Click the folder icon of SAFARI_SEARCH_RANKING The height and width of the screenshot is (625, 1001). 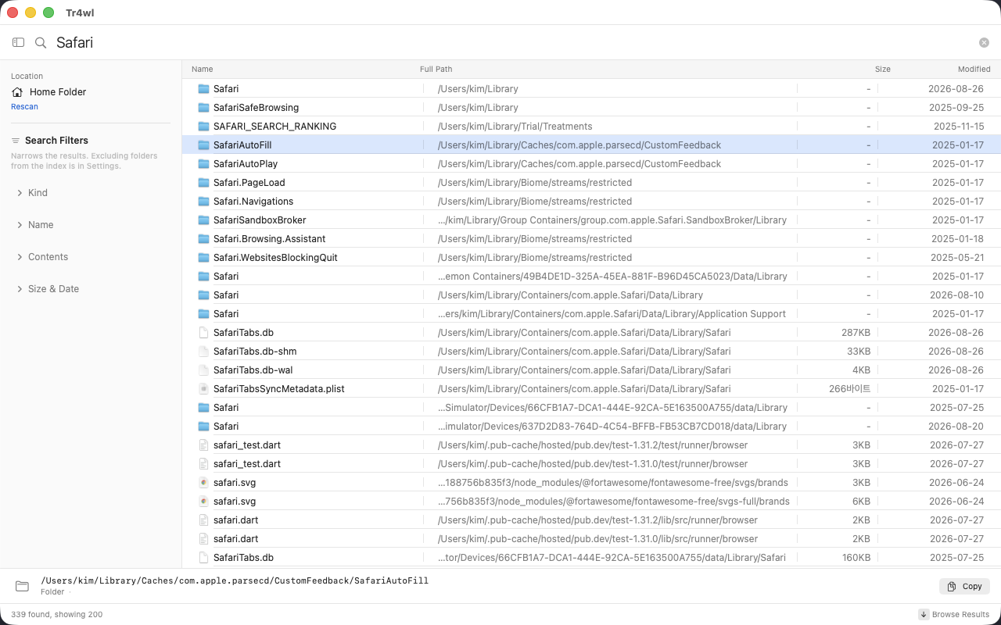203,126
